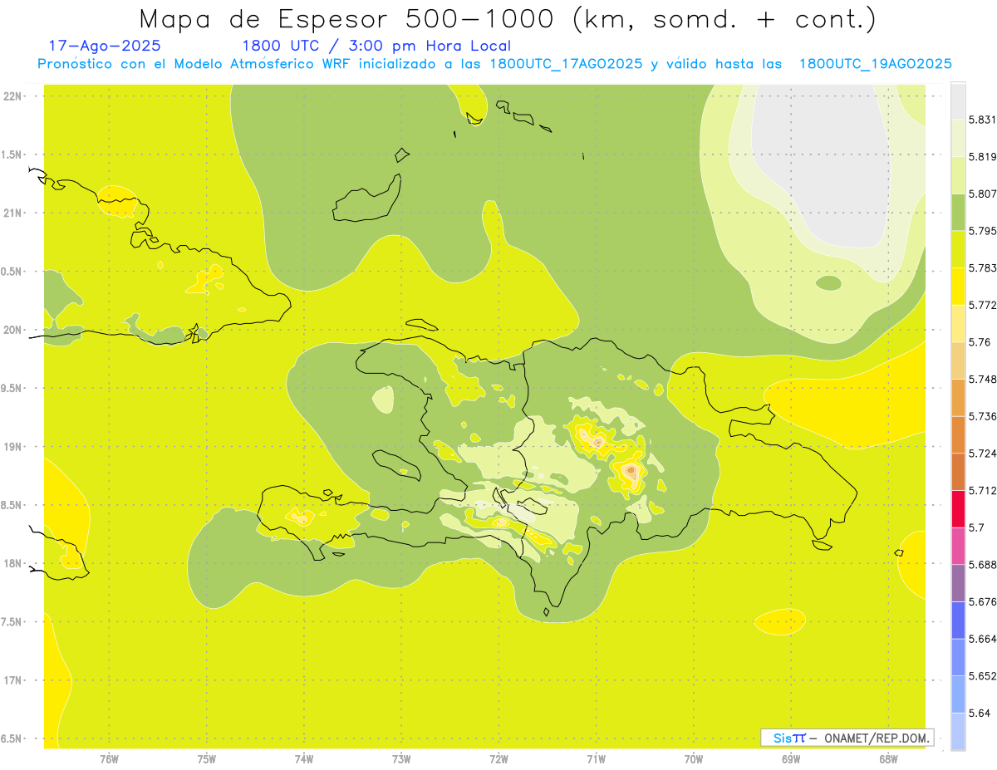Image resolution: width=997 pixels, height=770 pixels.
Task: Click the 70W longitude label
Action: [694, 759]
